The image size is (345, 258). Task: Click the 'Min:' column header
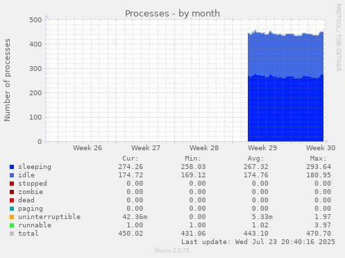click(x=193, y=159)
